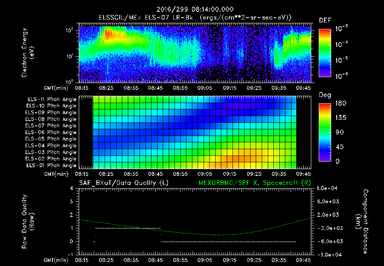The height and width of the screenshot is (266, 384).
Task: Click the 10^-3 label on DEF scale
Action: 341,29
